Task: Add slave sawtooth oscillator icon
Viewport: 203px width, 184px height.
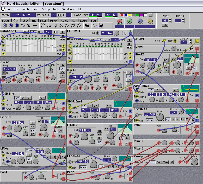Action: (x=55, y=26)
